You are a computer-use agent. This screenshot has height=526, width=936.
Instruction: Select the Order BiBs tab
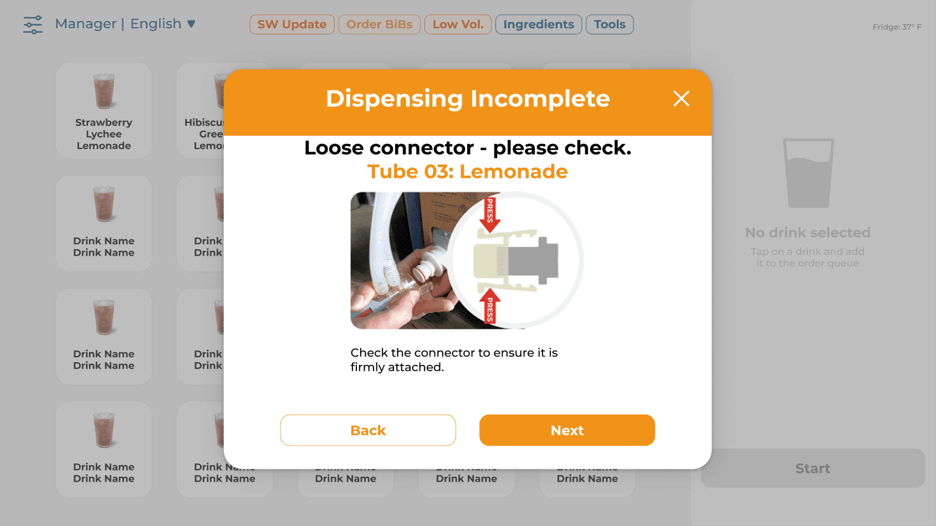click(380, 24)
